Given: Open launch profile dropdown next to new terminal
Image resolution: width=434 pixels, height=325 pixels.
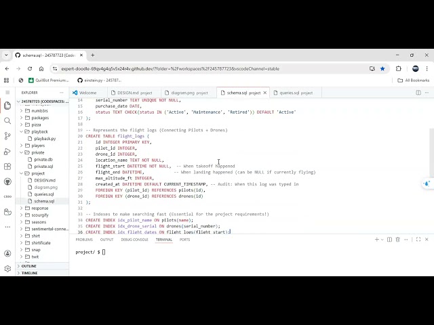Looking at the screenshot, I should coord(382,239).
